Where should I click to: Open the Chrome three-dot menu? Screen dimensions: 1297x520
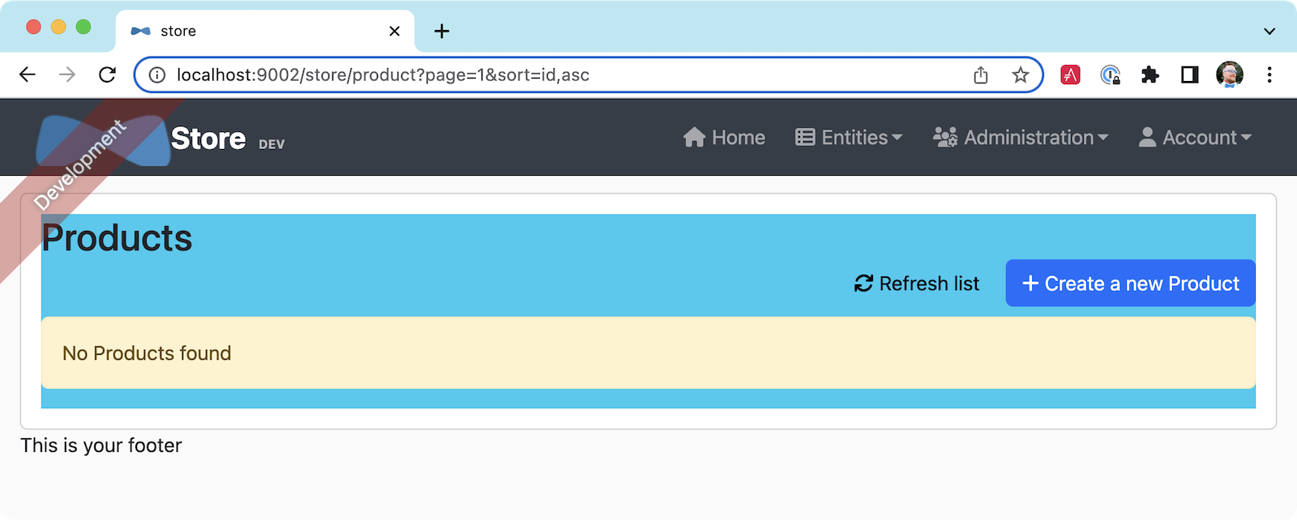[1269, 75]
